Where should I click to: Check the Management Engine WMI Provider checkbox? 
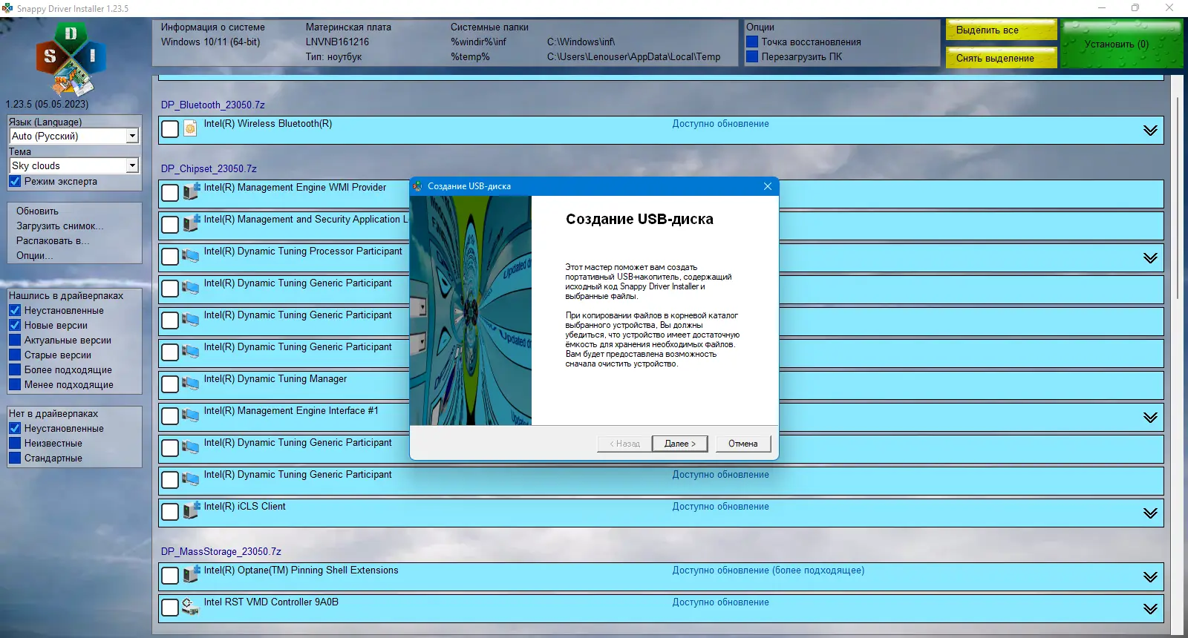pyautogui.click(x=170, y=193)
